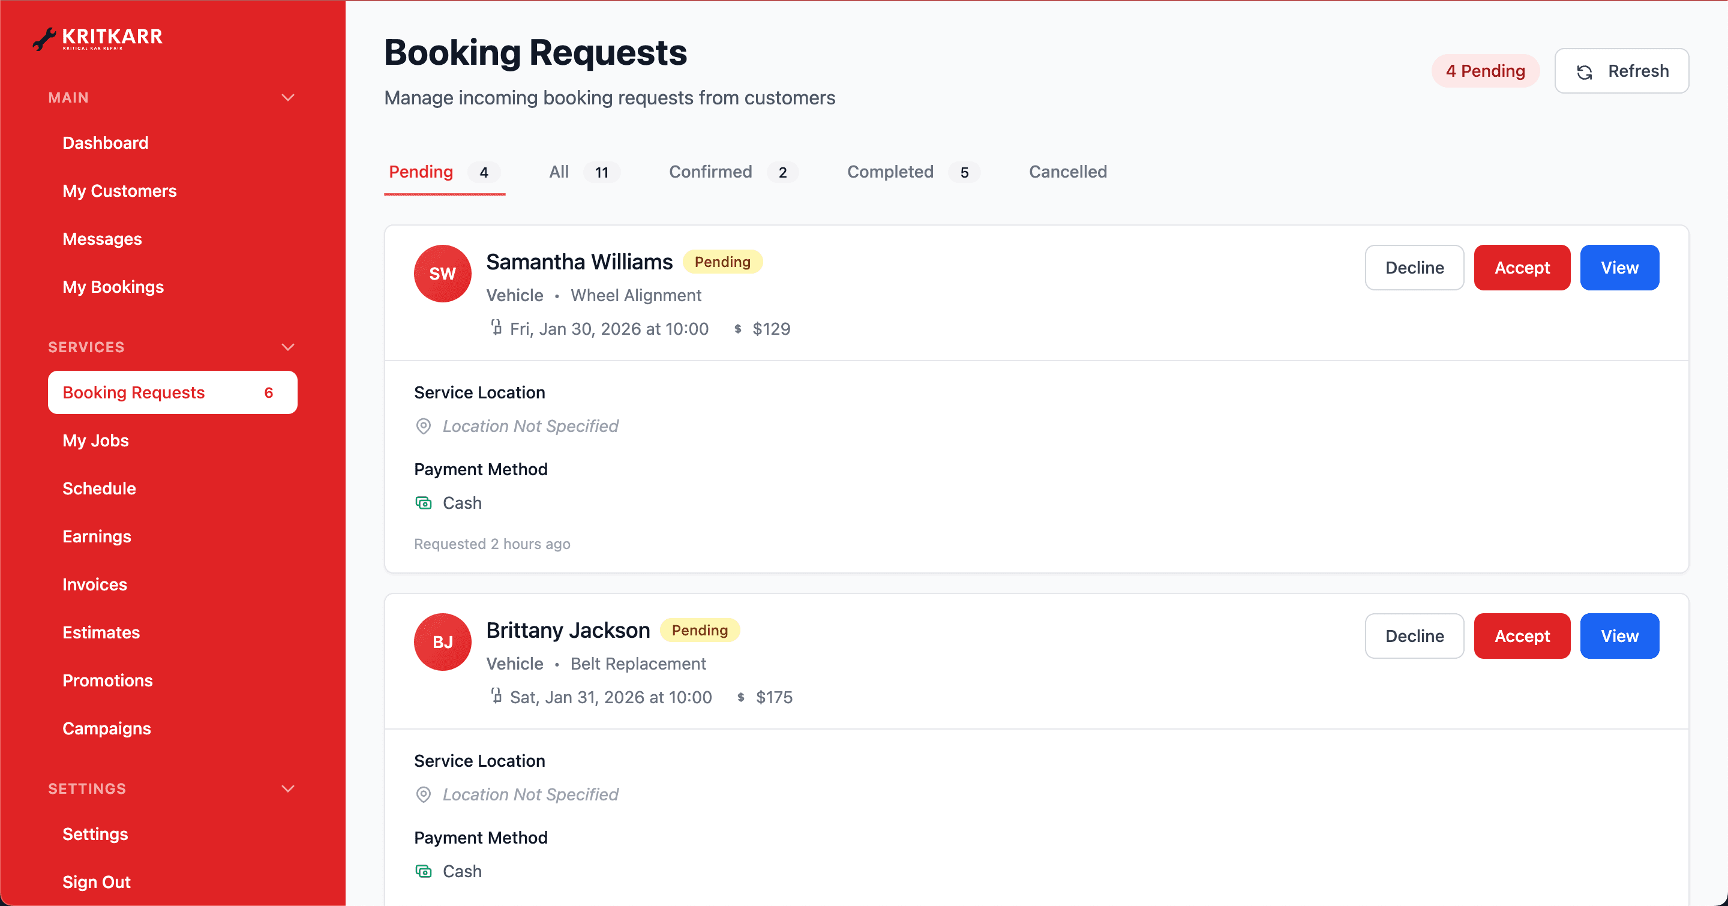Open the Completed bookings tab

tap(890, 172)
